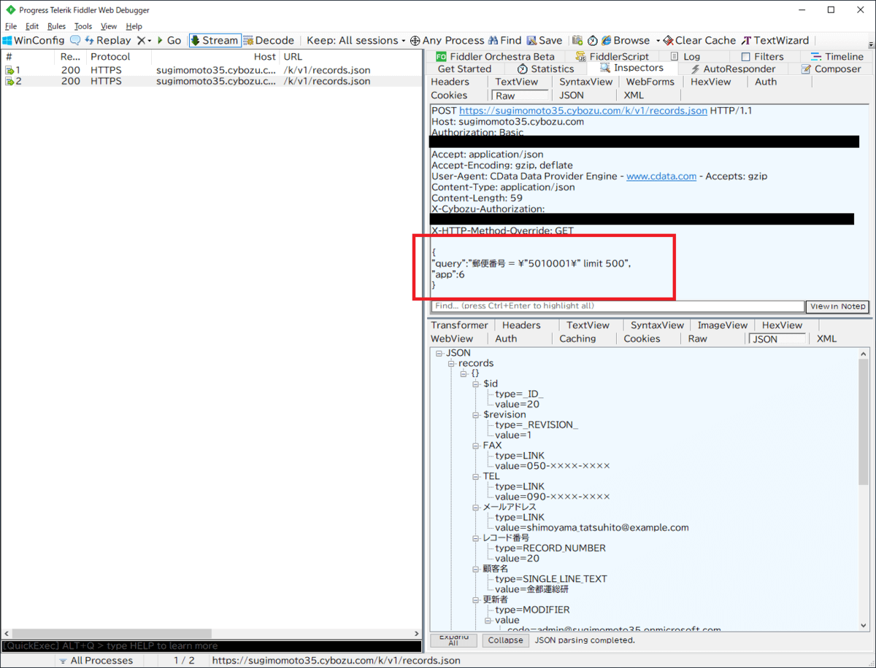Open WinConfig from the toolbar
Viewport: 876px width, 668px height.
pyautogui.click(x=34, y=41)
